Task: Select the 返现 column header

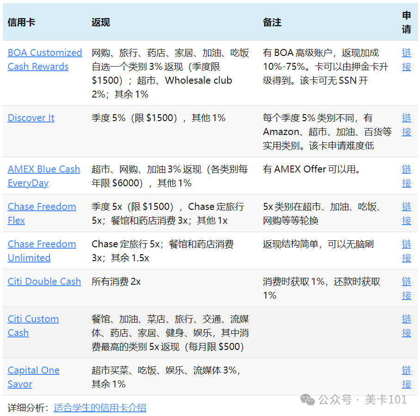Action: click(100, 23)
